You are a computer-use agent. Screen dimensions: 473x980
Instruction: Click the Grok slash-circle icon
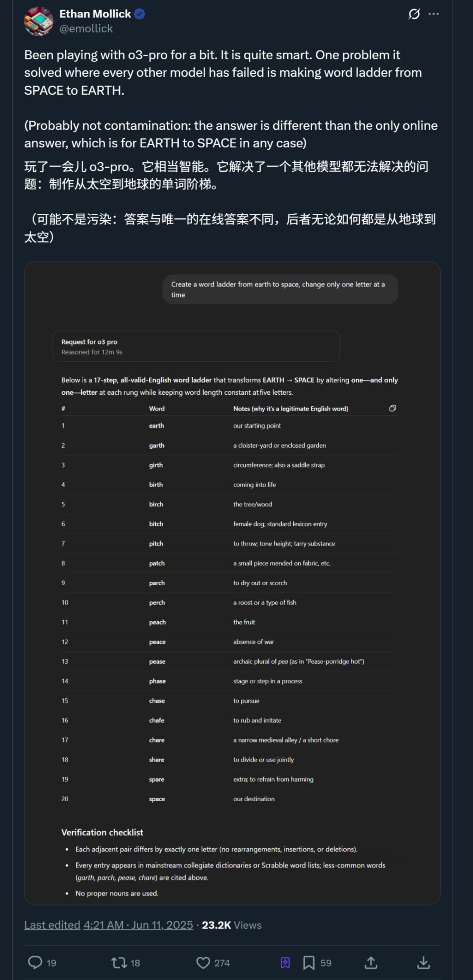414,14
